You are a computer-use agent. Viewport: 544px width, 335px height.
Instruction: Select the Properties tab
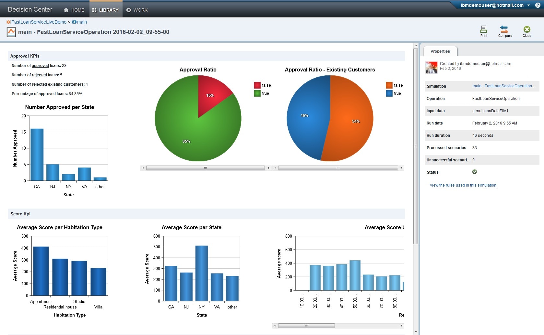440,51
